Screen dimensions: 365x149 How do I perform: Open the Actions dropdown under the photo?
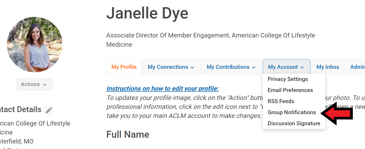[x=34, y=84]
